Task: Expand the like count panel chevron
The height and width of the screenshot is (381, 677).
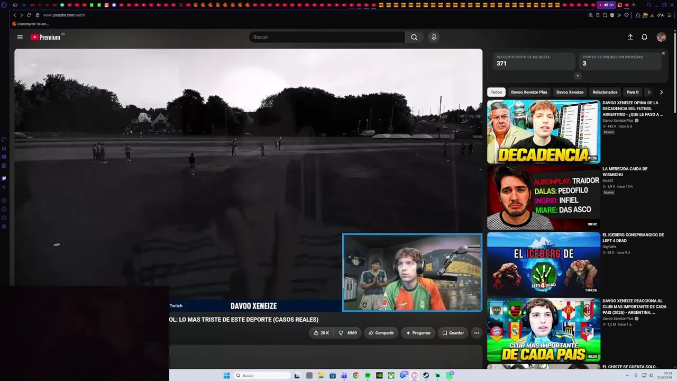Action: point(578,76)
